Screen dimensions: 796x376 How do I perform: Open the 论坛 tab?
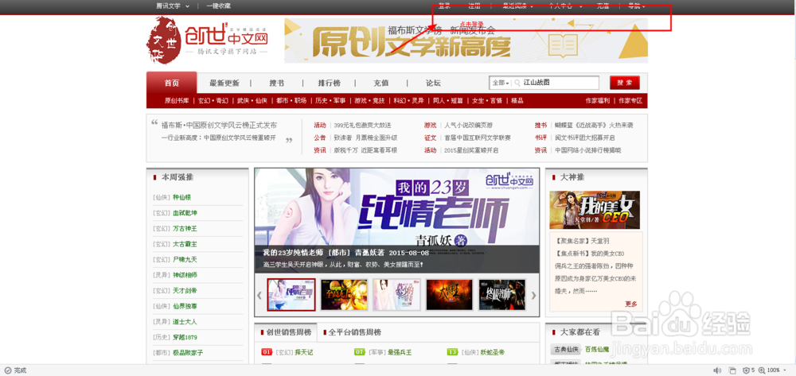pos(433,83)
